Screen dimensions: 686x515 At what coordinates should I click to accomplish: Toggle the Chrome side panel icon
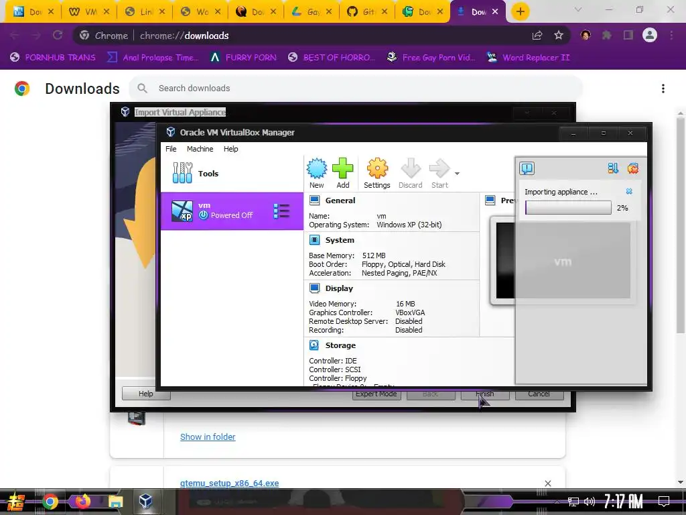628,36
